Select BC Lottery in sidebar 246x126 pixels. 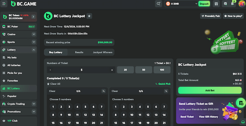coord(19,89)
